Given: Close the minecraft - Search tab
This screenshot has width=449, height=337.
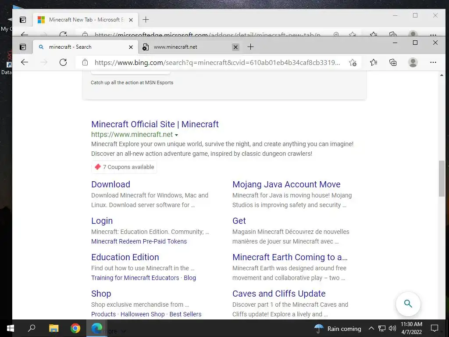Looking at the screenshot, I should (x=131, y=47).
